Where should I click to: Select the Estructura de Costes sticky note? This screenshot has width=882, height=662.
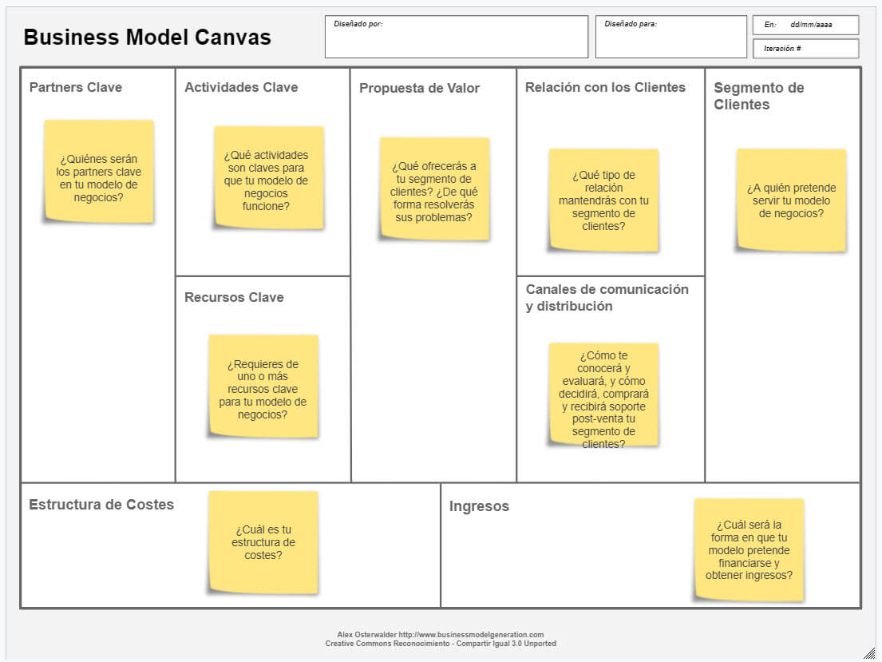coord(263,541)
